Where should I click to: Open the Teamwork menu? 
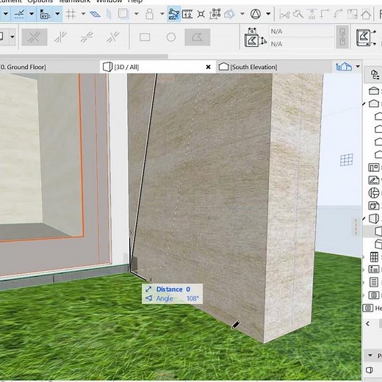[x=74, y=1]
